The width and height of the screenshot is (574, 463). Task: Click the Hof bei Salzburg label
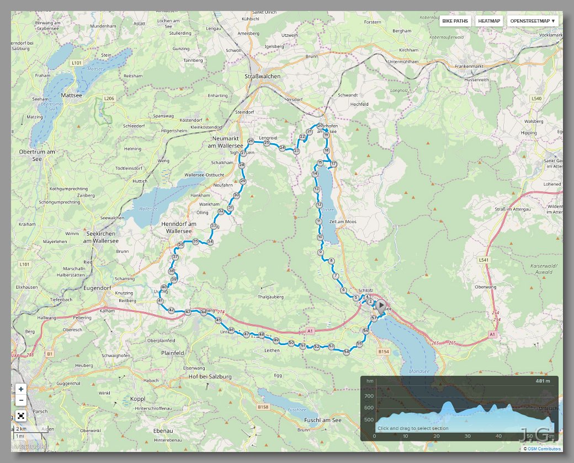210,376
